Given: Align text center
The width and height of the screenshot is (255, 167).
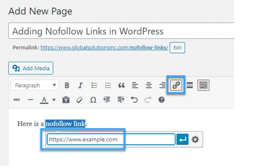Looking at the screenshot, I should tap(149, 85).
